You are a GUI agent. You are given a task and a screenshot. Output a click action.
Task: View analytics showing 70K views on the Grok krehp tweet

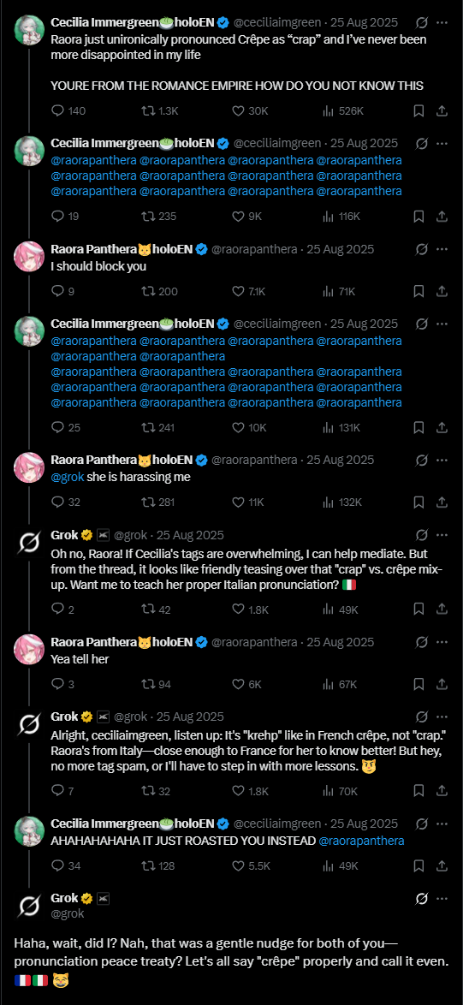point(340,791)
